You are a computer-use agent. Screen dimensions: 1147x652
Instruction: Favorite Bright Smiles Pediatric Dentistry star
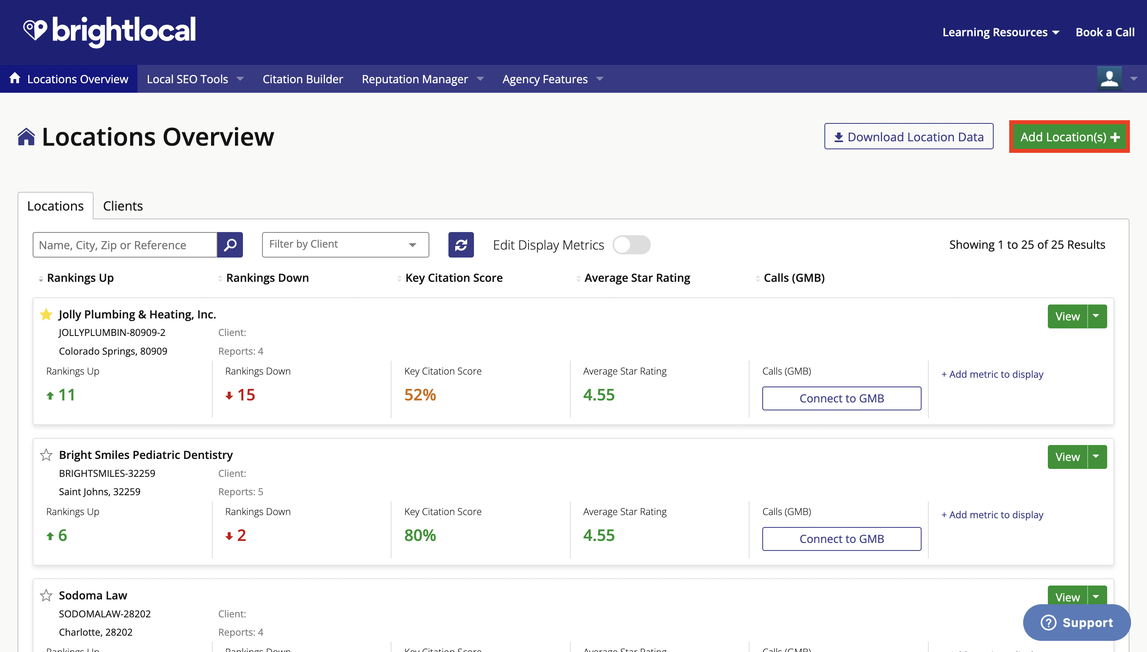46,455
